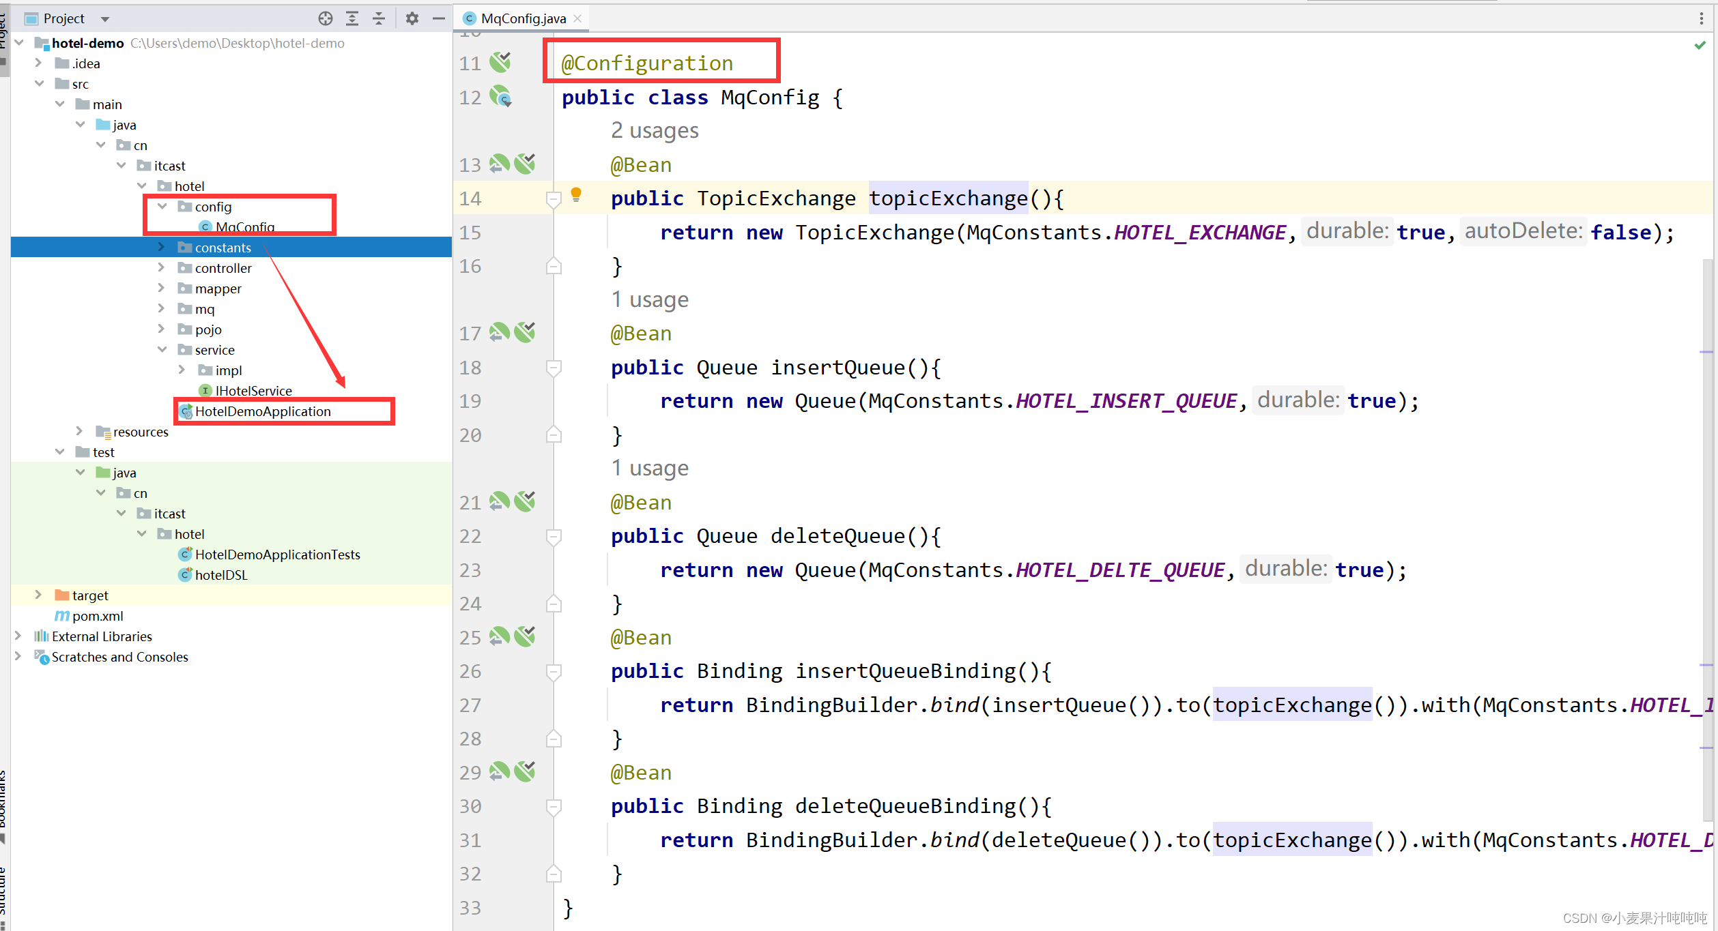Expand the constants package folder
This screenshot has height=931, width=1718.
point(162,247)
